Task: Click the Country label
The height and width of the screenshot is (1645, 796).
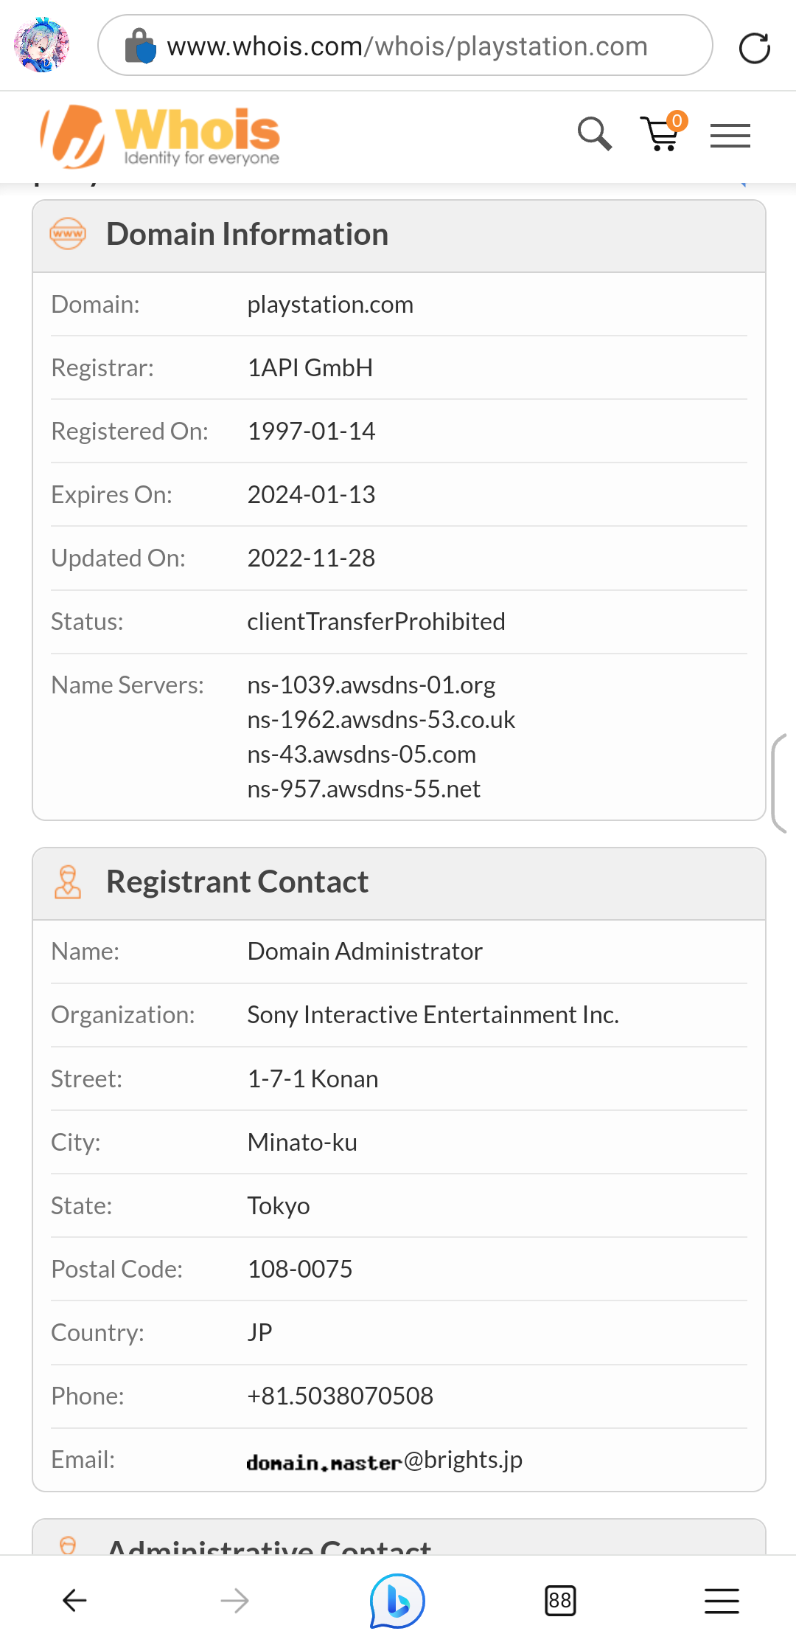Action: coord(98,1333)
